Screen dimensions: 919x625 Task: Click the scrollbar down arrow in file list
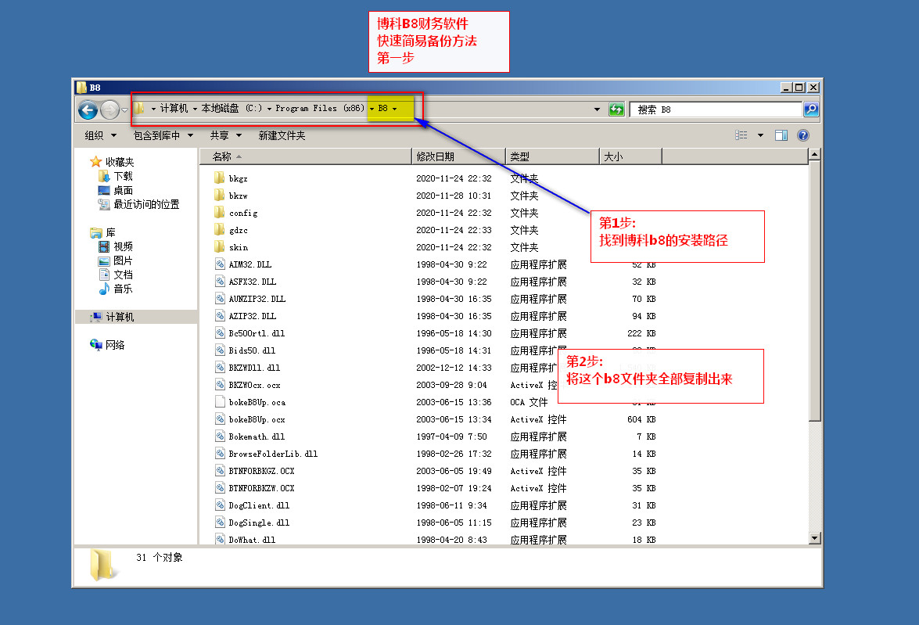(x=814, y=538)
